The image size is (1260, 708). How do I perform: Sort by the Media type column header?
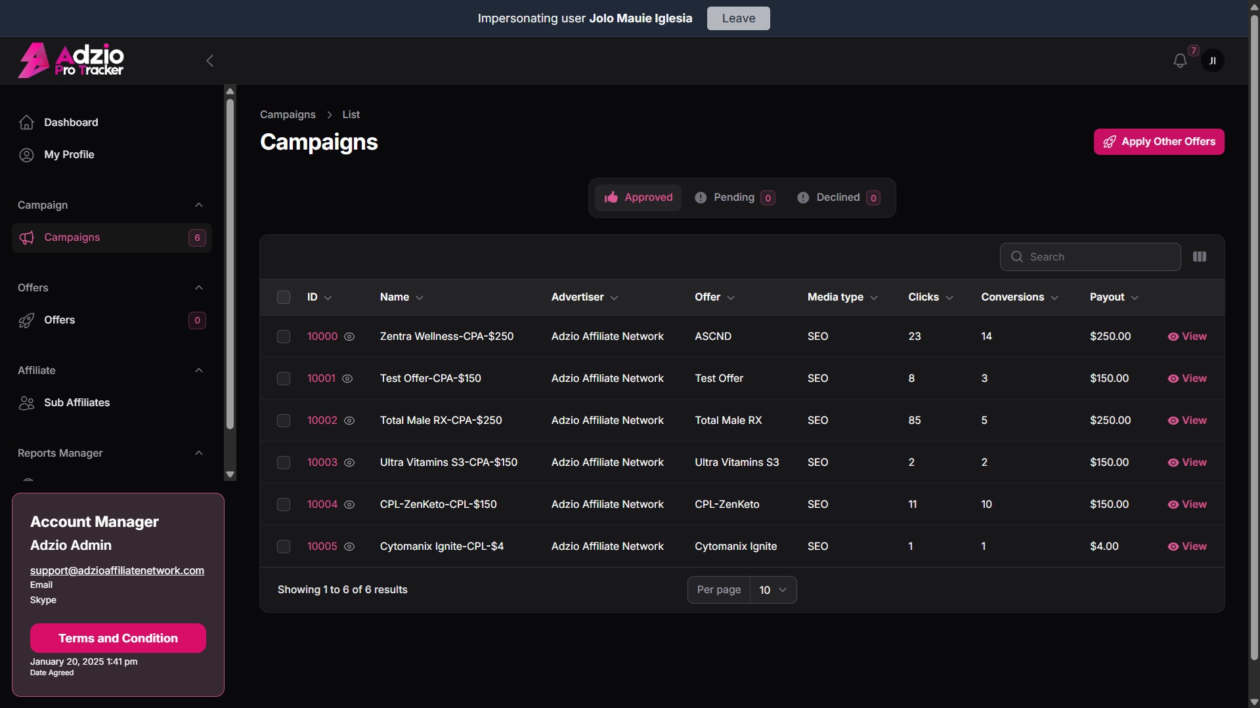(842, 297)
